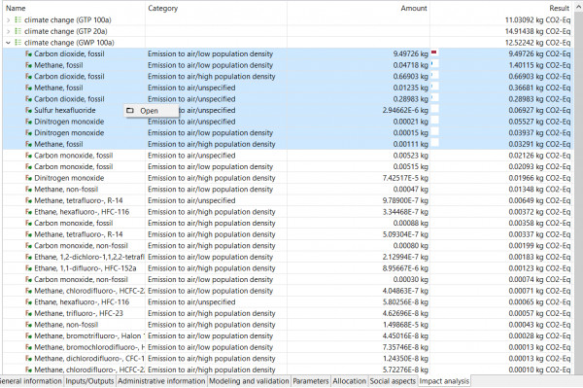Click flow icon of Carbon monoxide, fossil 0.00515 kg row
Screen dimensions: 583x388
coord(28,166)
